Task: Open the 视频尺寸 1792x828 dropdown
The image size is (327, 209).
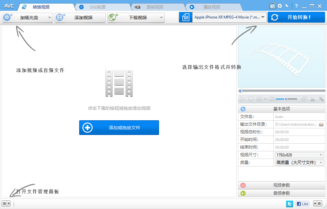Action: coord(300,155)
